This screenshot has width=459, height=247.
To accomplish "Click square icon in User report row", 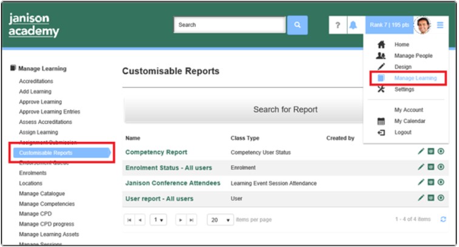I will pyautogui.click(x=430, y=198).
